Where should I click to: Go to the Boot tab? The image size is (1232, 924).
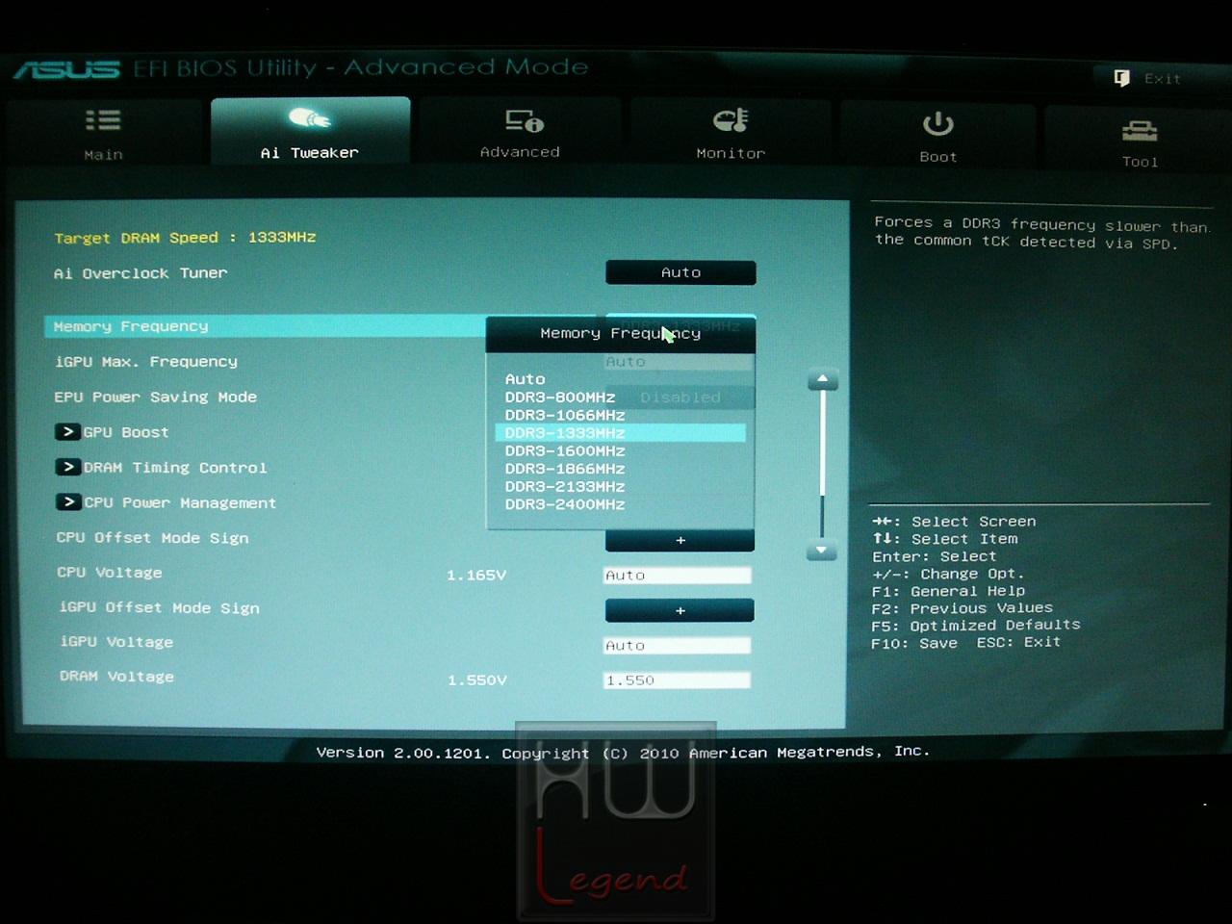938,135
